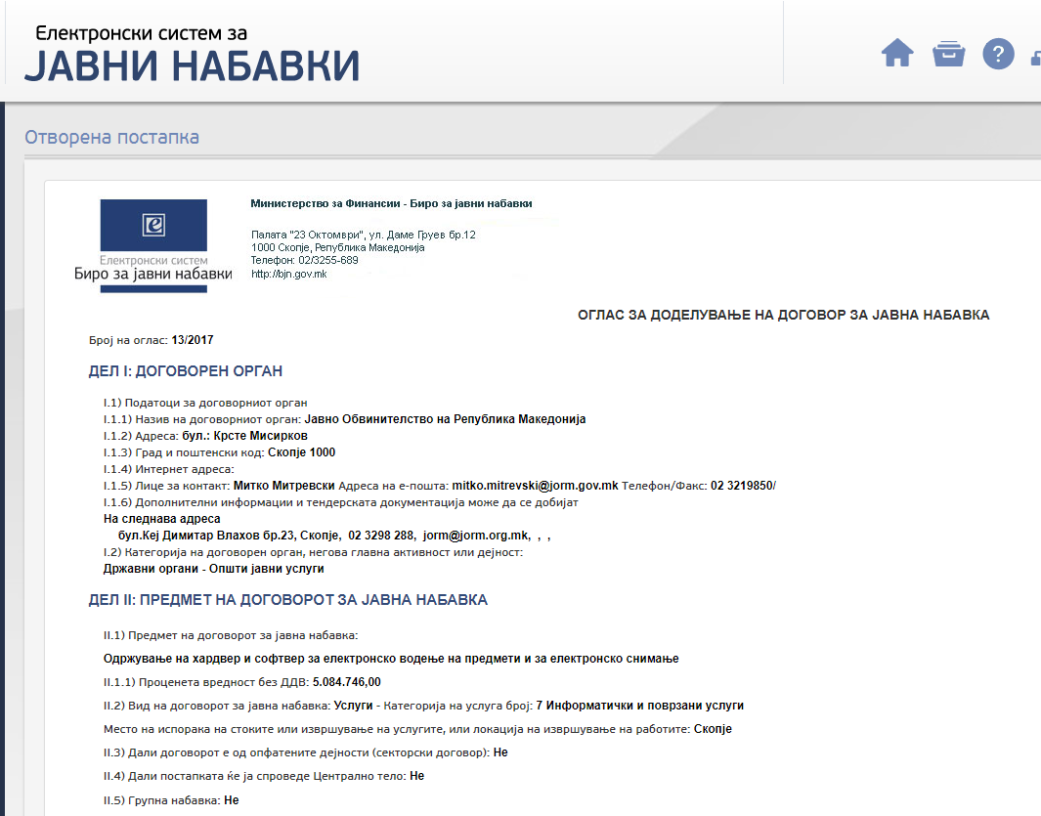Open the archive drawer icon
Viewport: 1041px width, 816px height.
(x=948, y=54)
